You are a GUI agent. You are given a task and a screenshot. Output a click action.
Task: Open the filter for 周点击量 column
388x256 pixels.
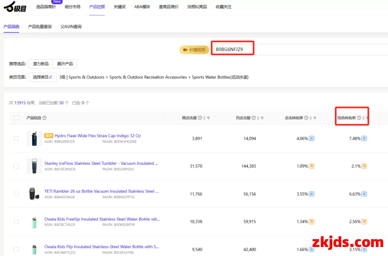coord(209,118)
